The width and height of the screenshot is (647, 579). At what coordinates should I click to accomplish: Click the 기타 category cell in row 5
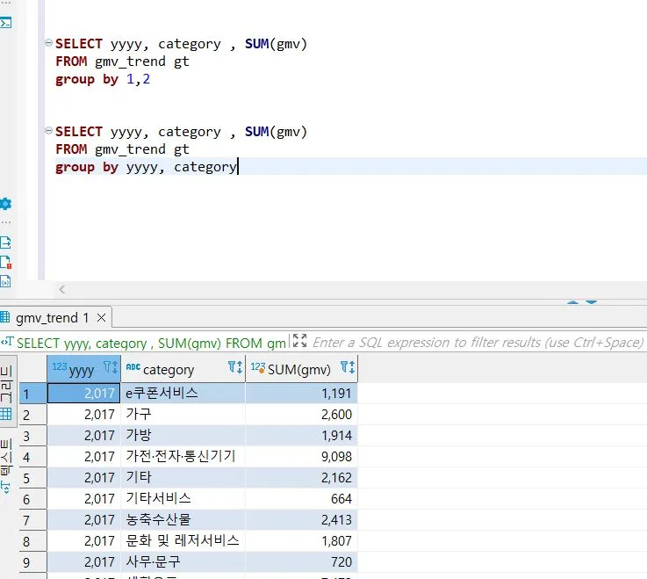(x=183, y=477)
